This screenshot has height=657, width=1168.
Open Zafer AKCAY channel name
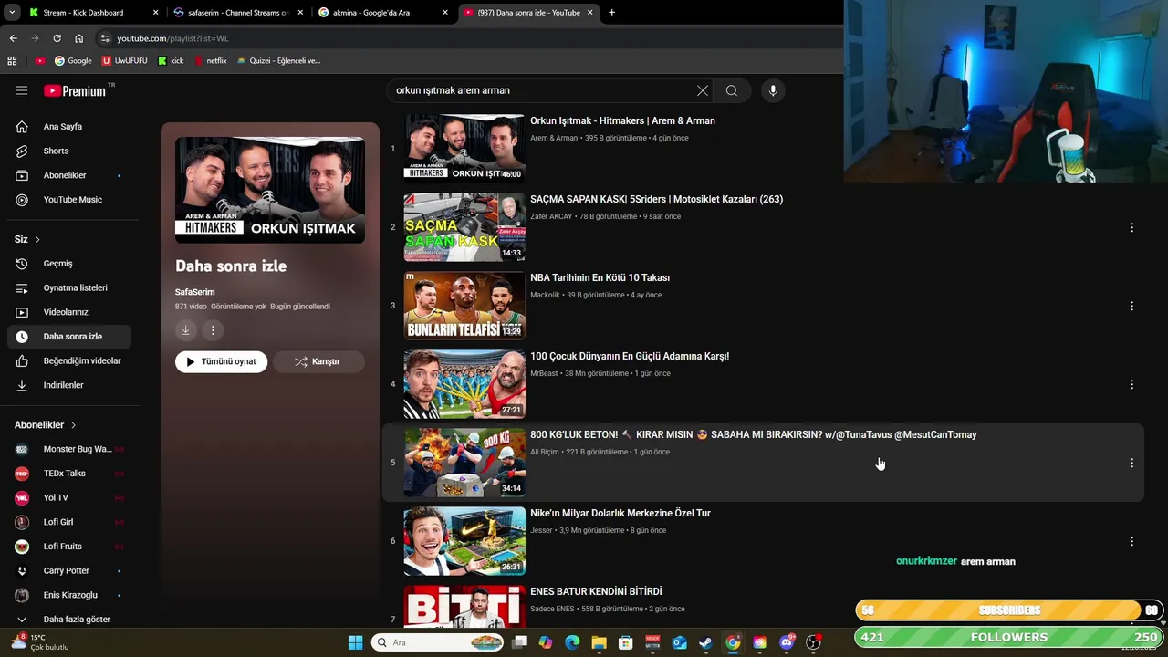pos(551,217)
